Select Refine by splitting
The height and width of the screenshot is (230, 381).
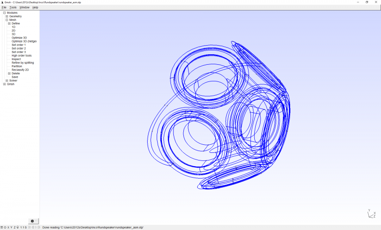click(x=22, y=63)
